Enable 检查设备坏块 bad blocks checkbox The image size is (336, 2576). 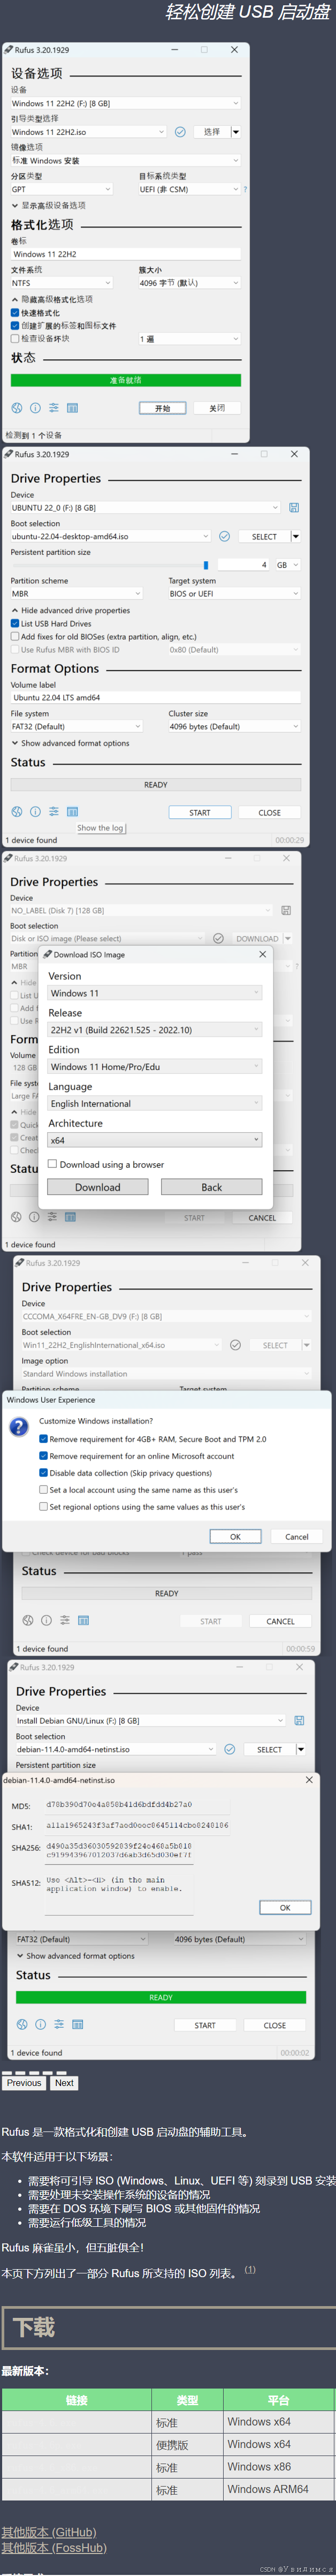click(x=15, y=338)
